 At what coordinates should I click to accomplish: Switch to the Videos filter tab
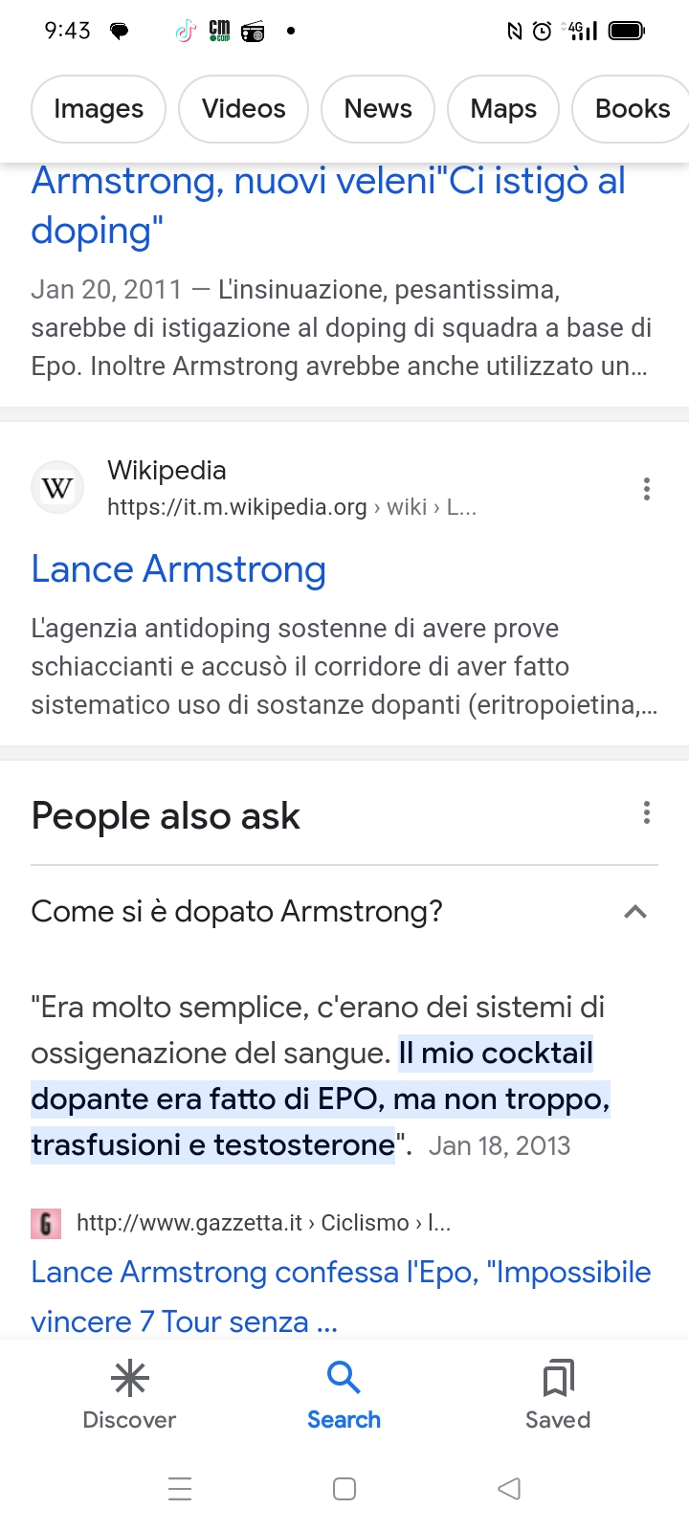(x=244, y=109)
